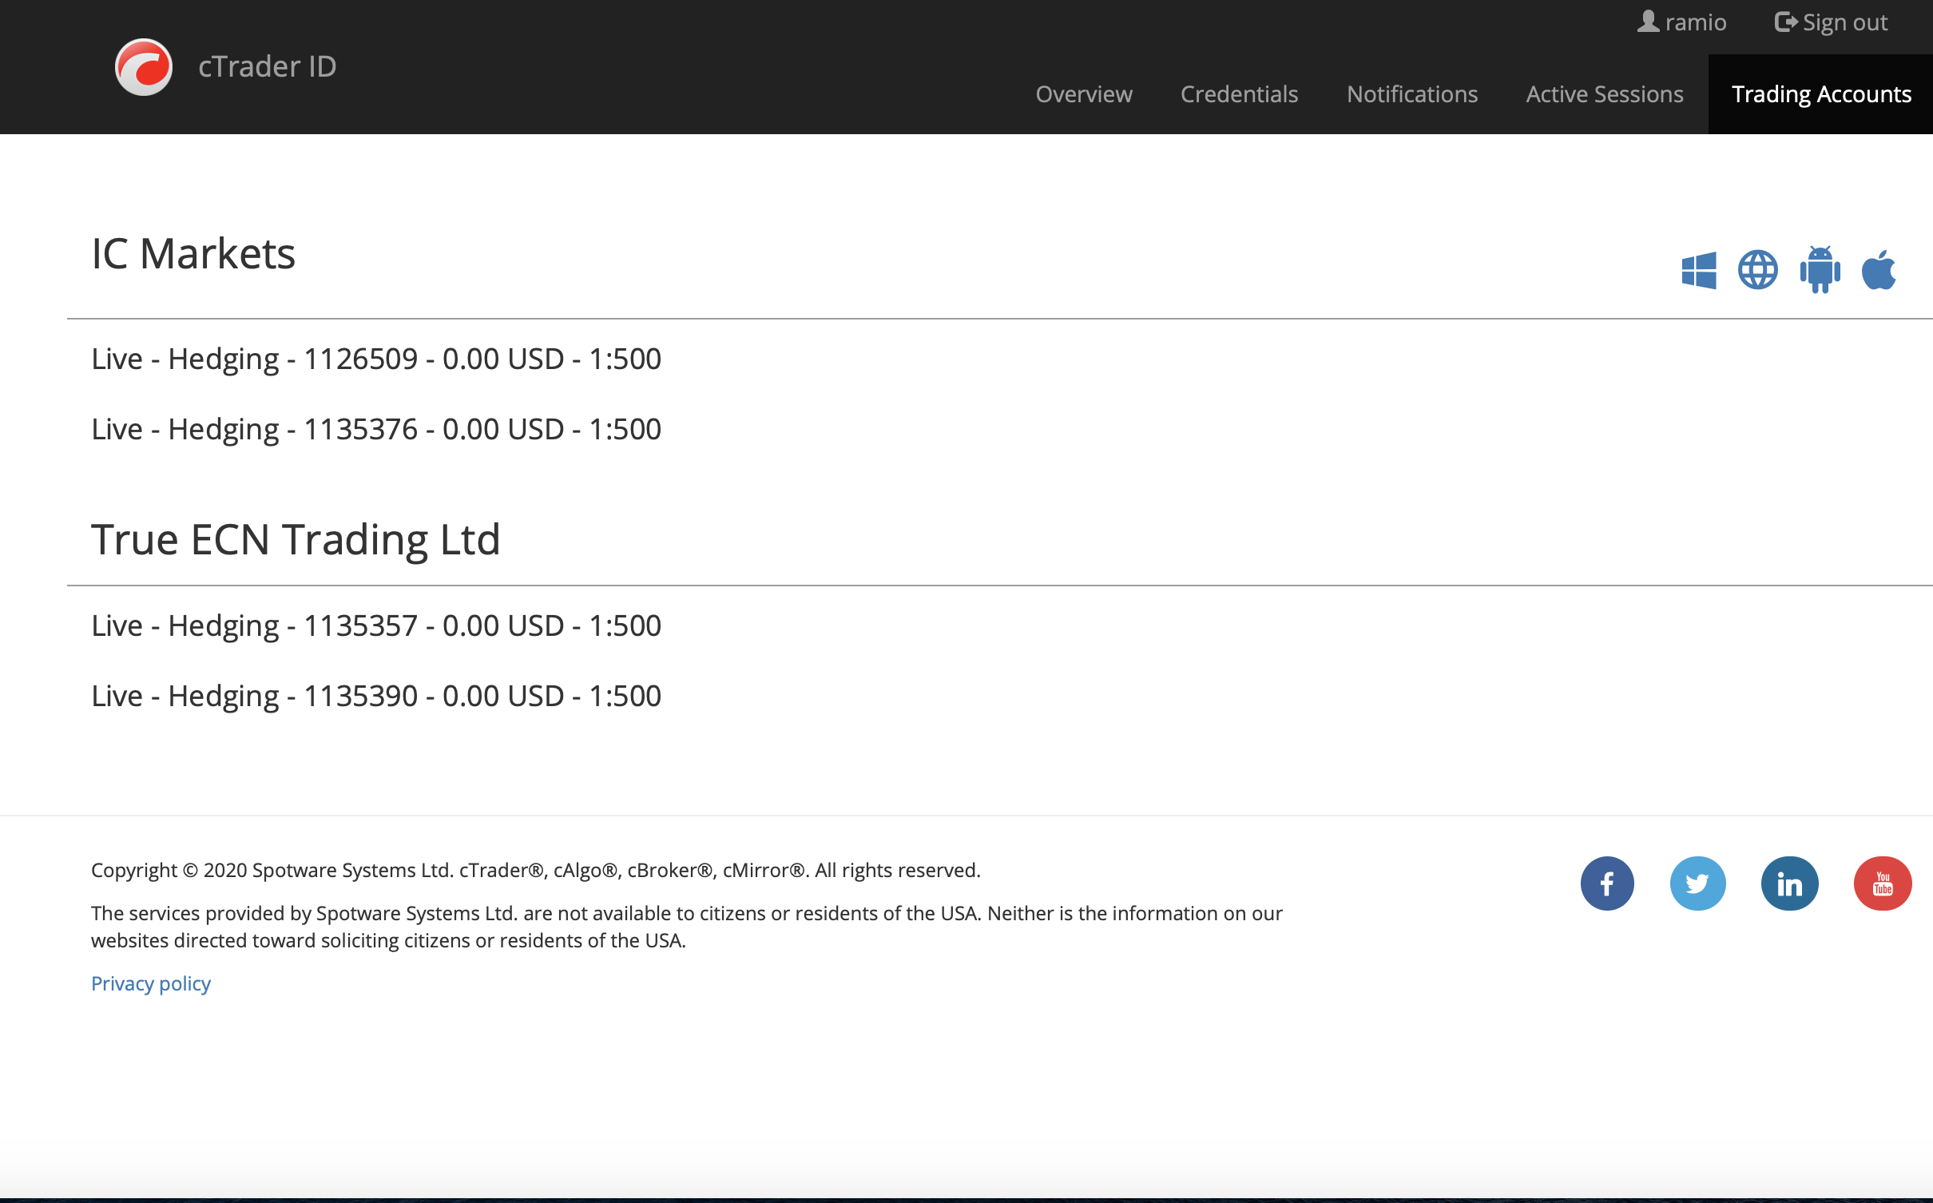Viewport: 1933px width, 1203px height.
Task: Open the YouTube channel icon
Action: click(x=1882, y=883)
